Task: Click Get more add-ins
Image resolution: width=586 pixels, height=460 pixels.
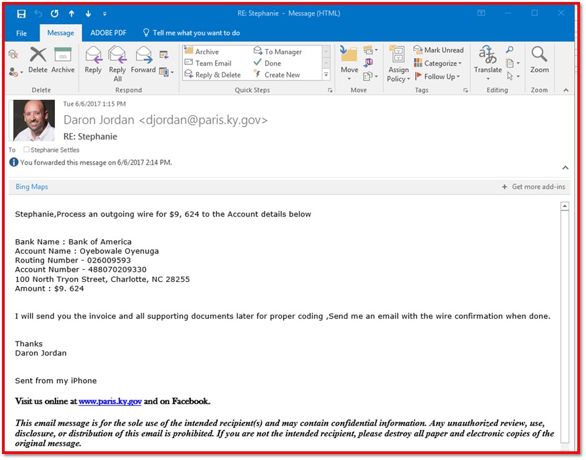Action: [533, 186]
